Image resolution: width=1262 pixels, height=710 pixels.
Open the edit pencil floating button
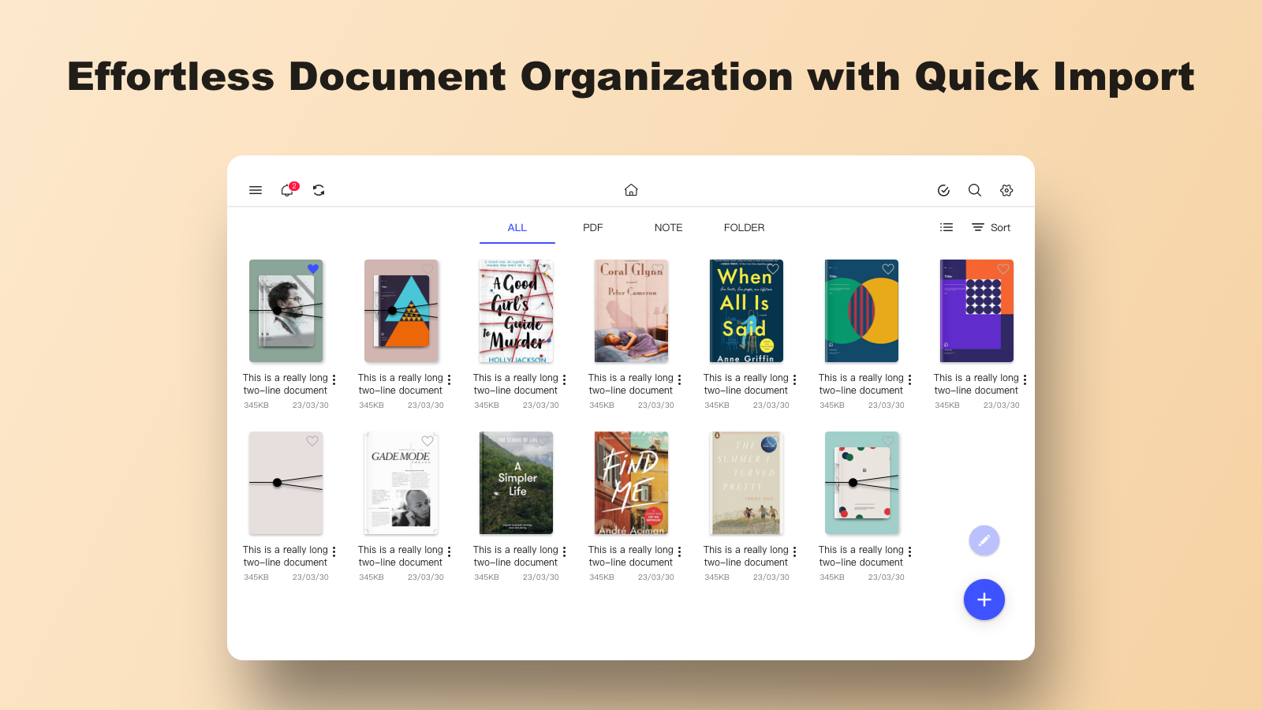pyautogui.click(x=984, y=540)
